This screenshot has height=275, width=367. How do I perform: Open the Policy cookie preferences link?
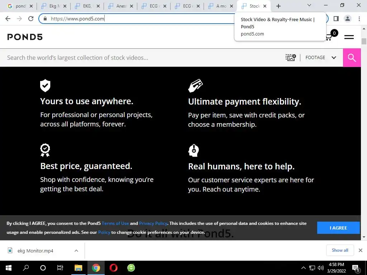[104, 232]
